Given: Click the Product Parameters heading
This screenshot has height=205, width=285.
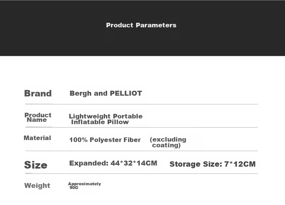Looking at the screenshot, I should pos(141,25).
